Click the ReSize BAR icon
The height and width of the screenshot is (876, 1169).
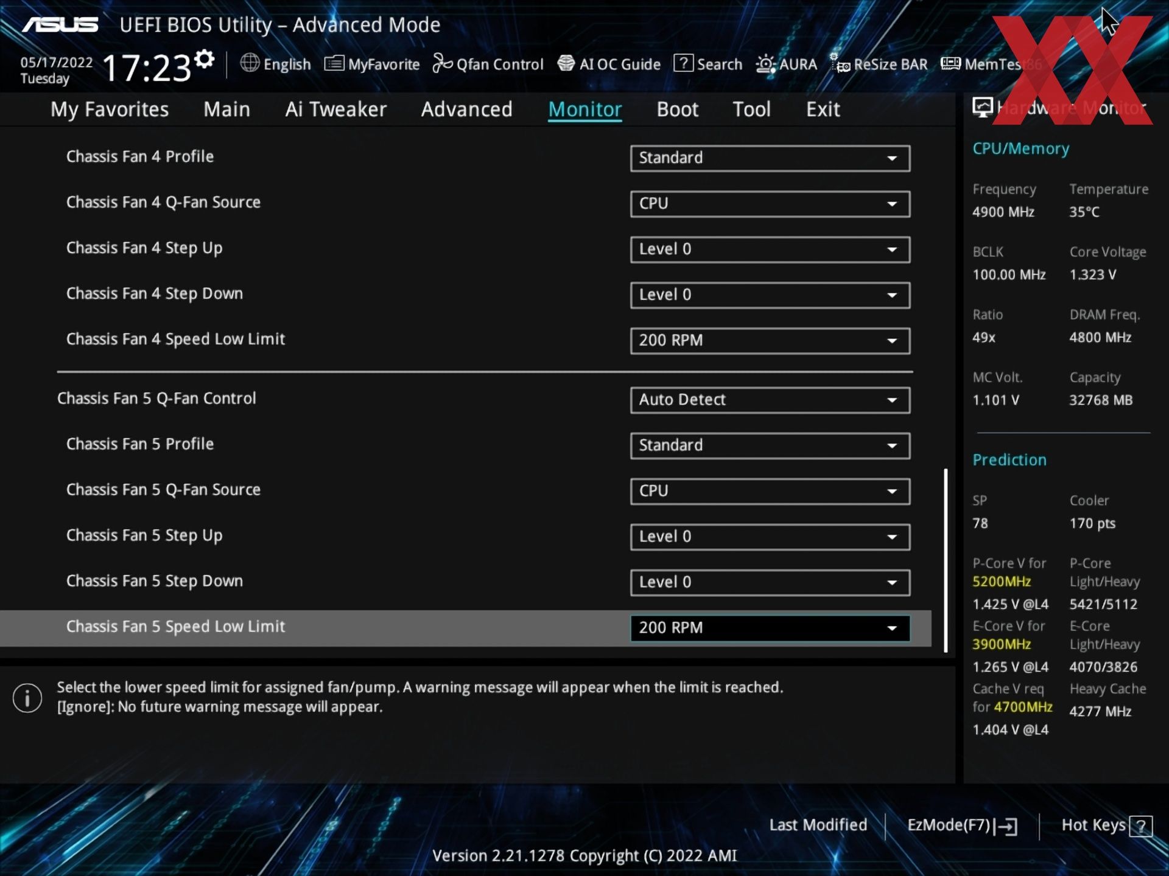[840, 63]
